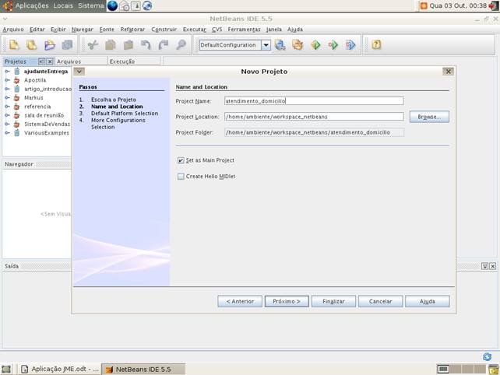Viewport: 500px width, 375px height.
Task: Click the Project Name text field
Action: 313,100
